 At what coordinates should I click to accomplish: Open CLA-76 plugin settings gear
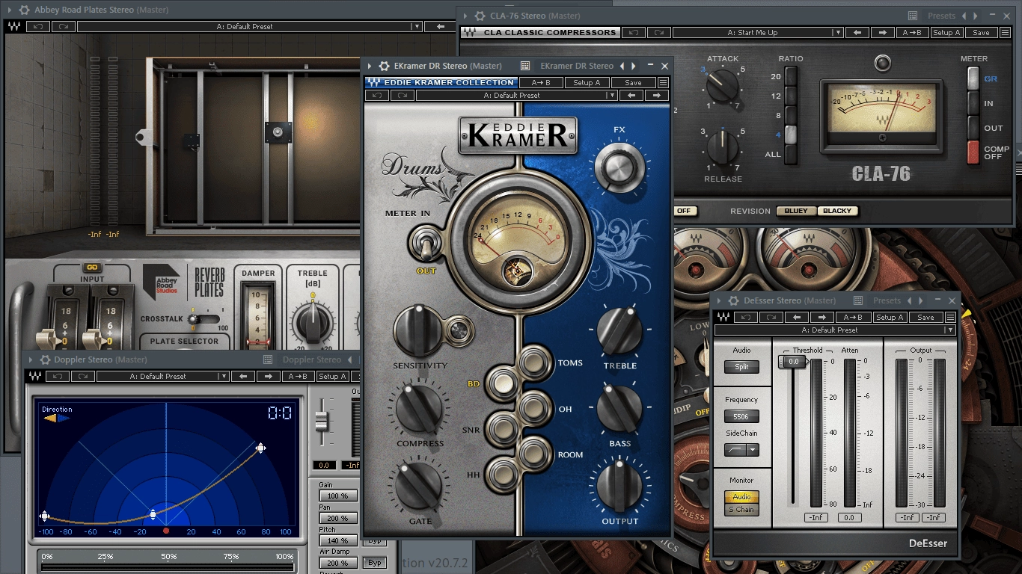pos(480,16)
